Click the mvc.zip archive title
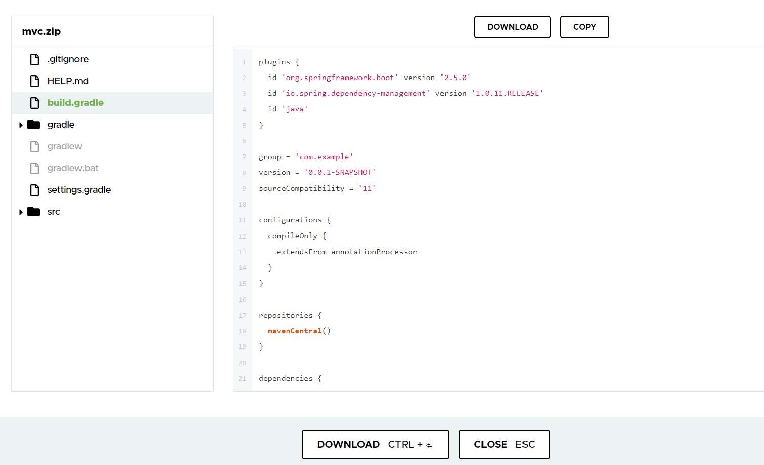Viewport: 764px width, 465px height. (42, 31)
